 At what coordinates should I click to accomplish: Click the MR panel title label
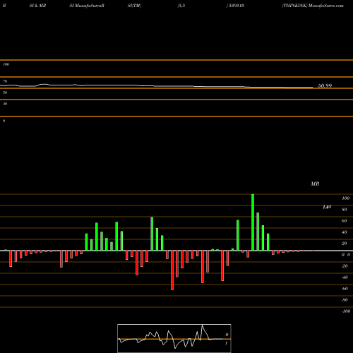coord(315,184)
